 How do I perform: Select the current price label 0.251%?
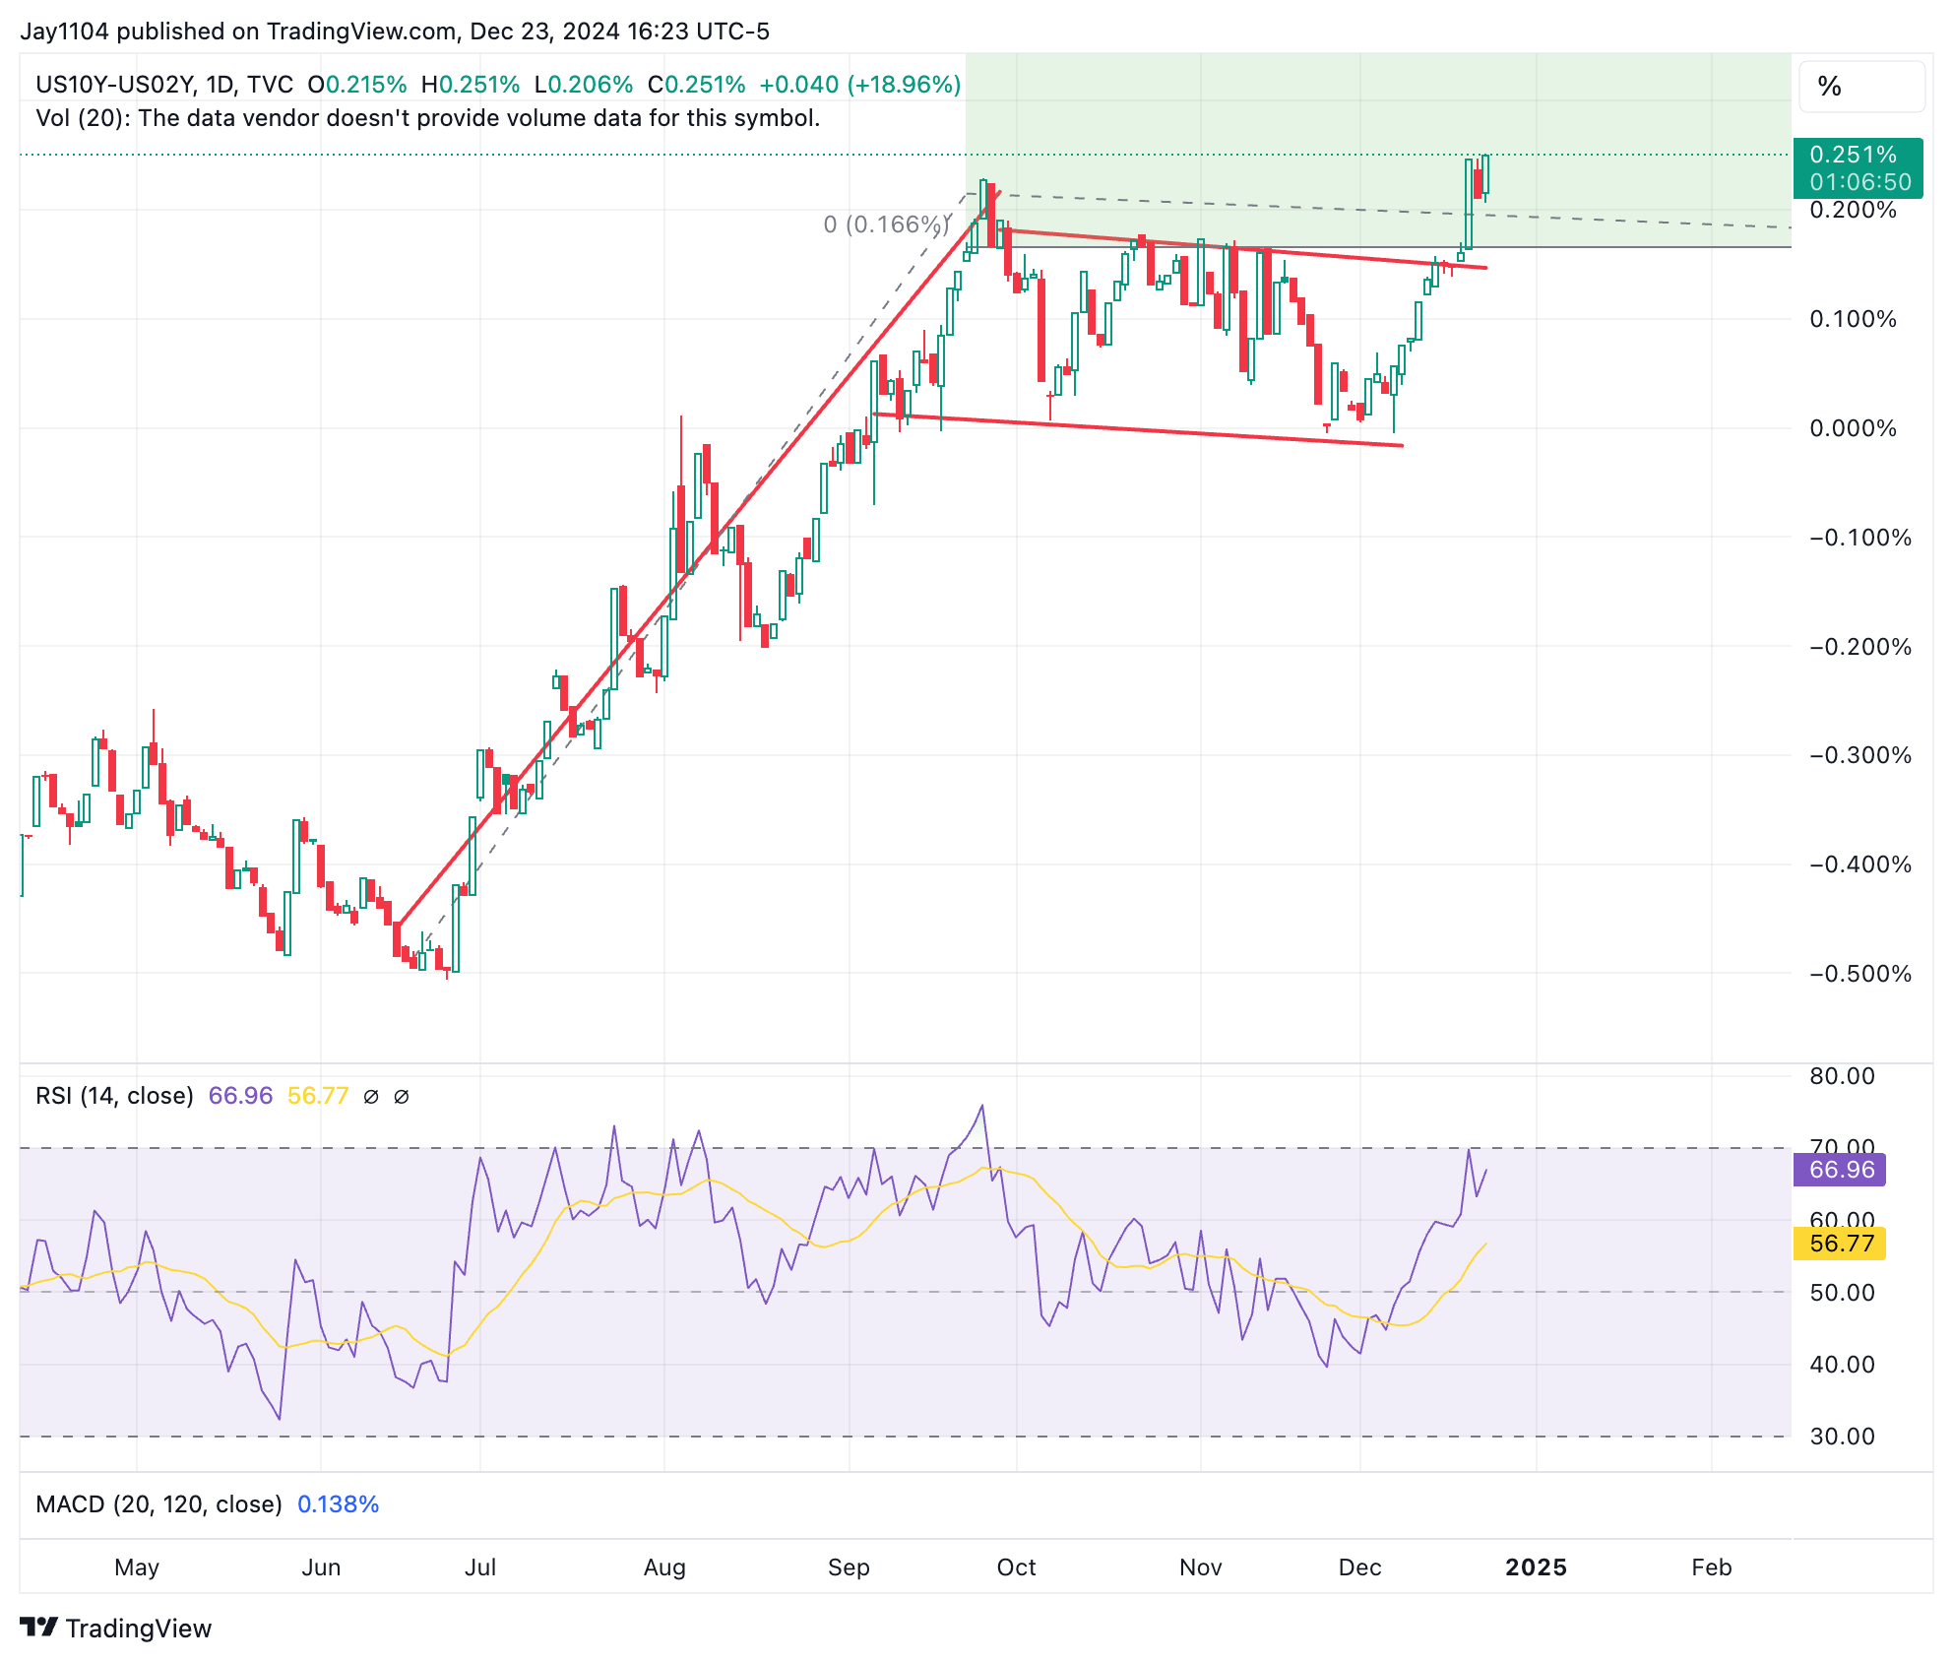pyautogui.click(x=1858, y=168)
